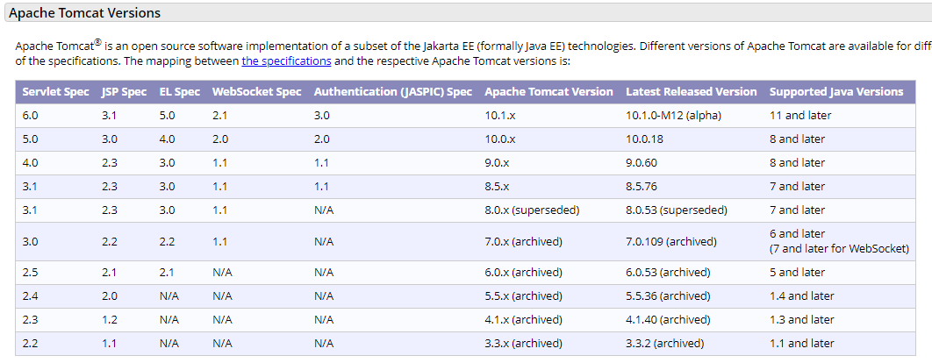The width and height of the screenshot is (932, 363).
Task: Click the 10.1.0-M12 (alpha) version cell
Action: [x=673, y=115]
